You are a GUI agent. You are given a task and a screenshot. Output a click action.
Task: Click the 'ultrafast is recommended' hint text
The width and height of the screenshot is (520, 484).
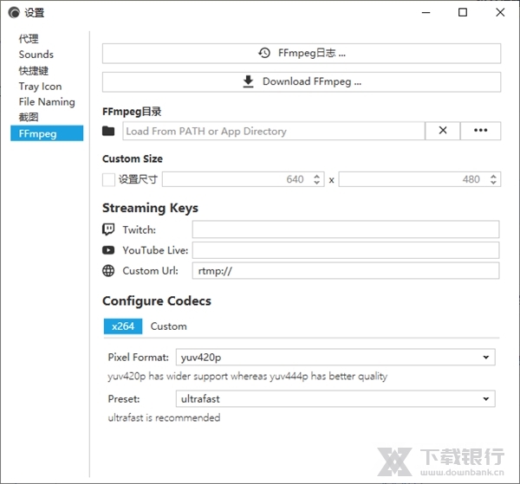164,417
